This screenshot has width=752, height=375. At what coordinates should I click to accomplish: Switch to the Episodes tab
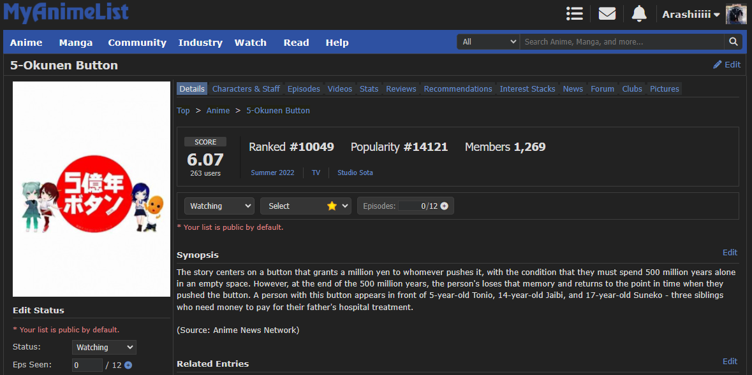point(304,88)
